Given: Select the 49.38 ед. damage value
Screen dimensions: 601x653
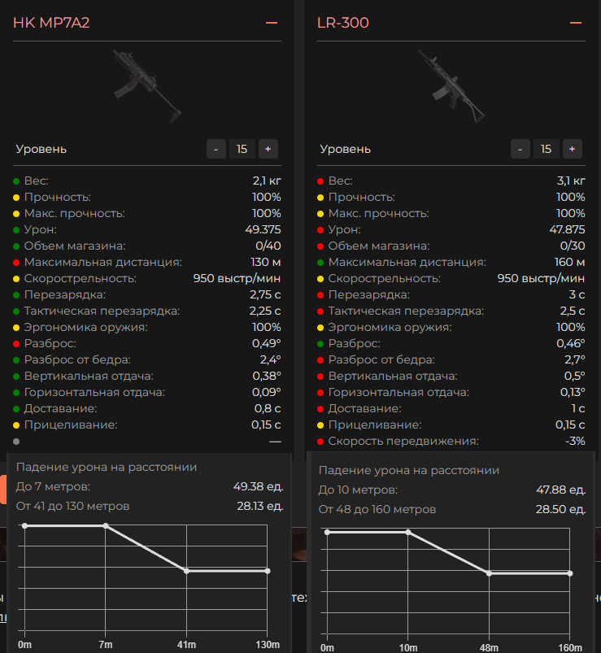Looking at the screenshot, I should tap(259, 486).
